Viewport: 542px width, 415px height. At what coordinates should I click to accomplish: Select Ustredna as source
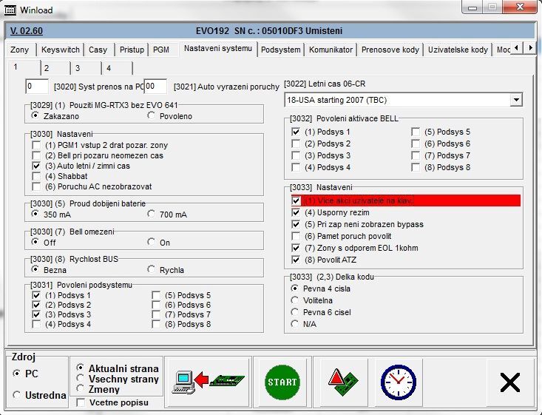click(17, 395)
